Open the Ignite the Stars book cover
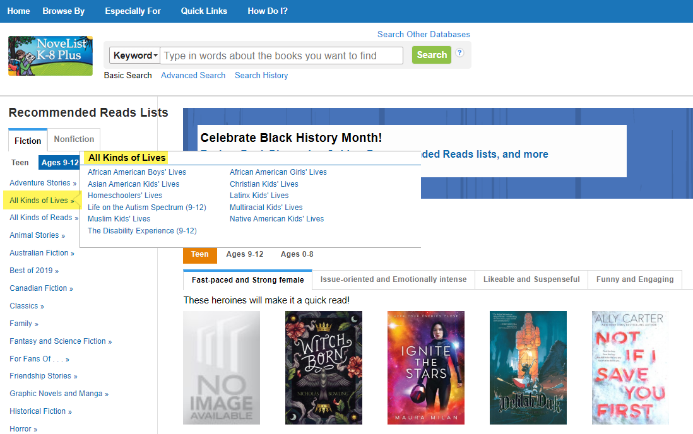Image resolution: width=693 pixels, height=434 pixels. click(426, 367)
